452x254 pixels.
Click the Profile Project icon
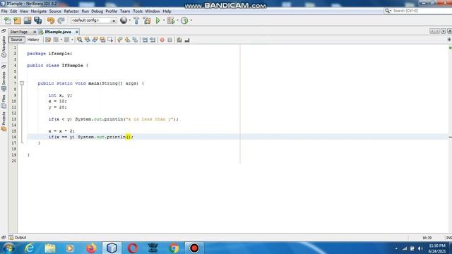[184, 20]
